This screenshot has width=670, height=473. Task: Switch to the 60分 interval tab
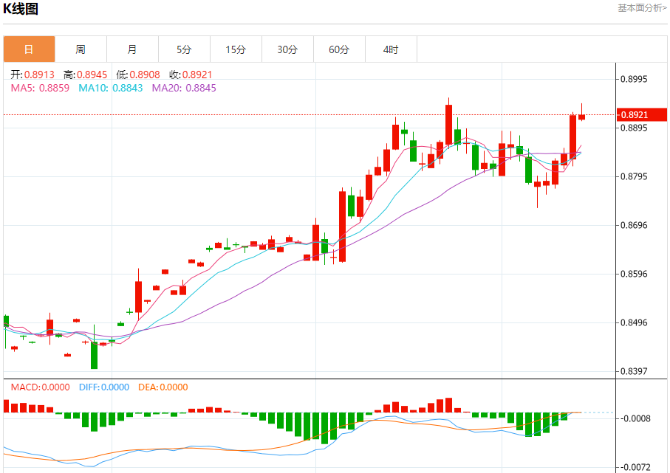[339, 49]
